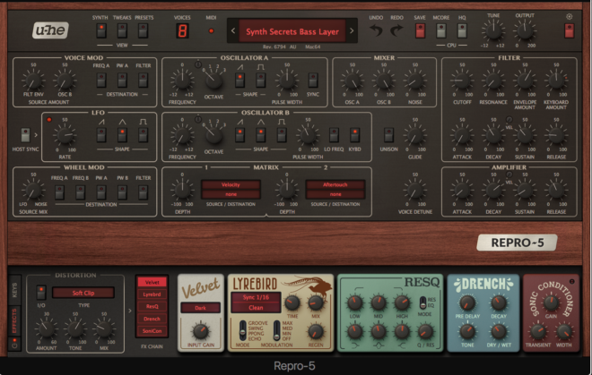The height and width of the screenshot is (375, 592).
Task: Toggle Oscillator B LO FREQ switch
Action: click(x=334, y=134)
